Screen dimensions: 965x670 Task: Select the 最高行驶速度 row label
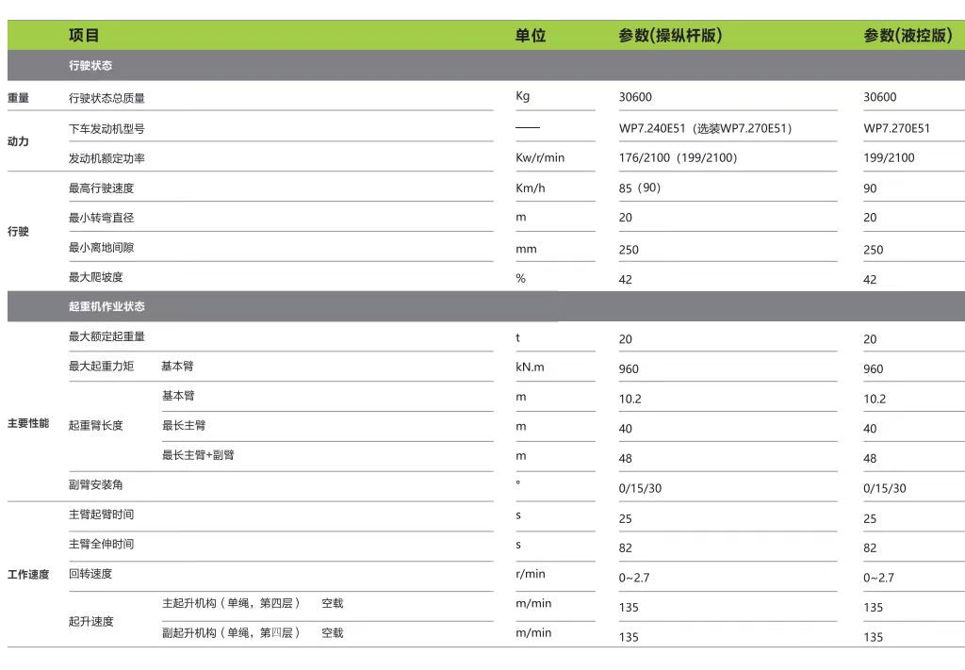(101, 188)
